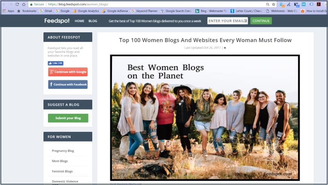Image resolution: width=328 pixels, height=185 pixels.
Task: Click the comment bubble icon next to Last Updated
Action: pos(225,48)
